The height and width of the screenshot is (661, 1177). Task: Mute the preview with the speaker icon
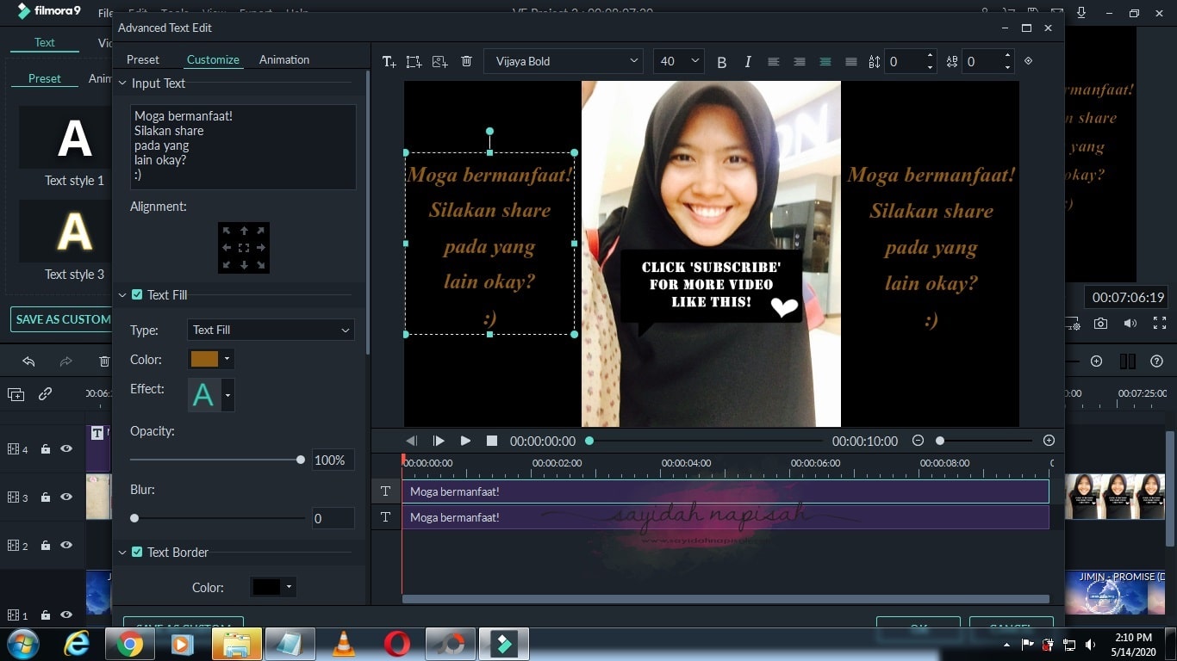(x=1128, y=323)
